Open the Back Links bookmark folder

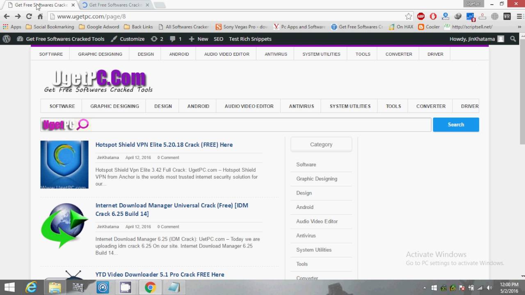click(x=138, y=27)
